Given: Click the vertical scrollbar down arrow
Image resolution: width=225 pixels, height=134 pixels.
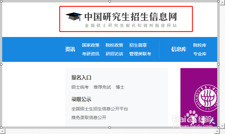Looking at the screenshot, I should tap(222, 126).
